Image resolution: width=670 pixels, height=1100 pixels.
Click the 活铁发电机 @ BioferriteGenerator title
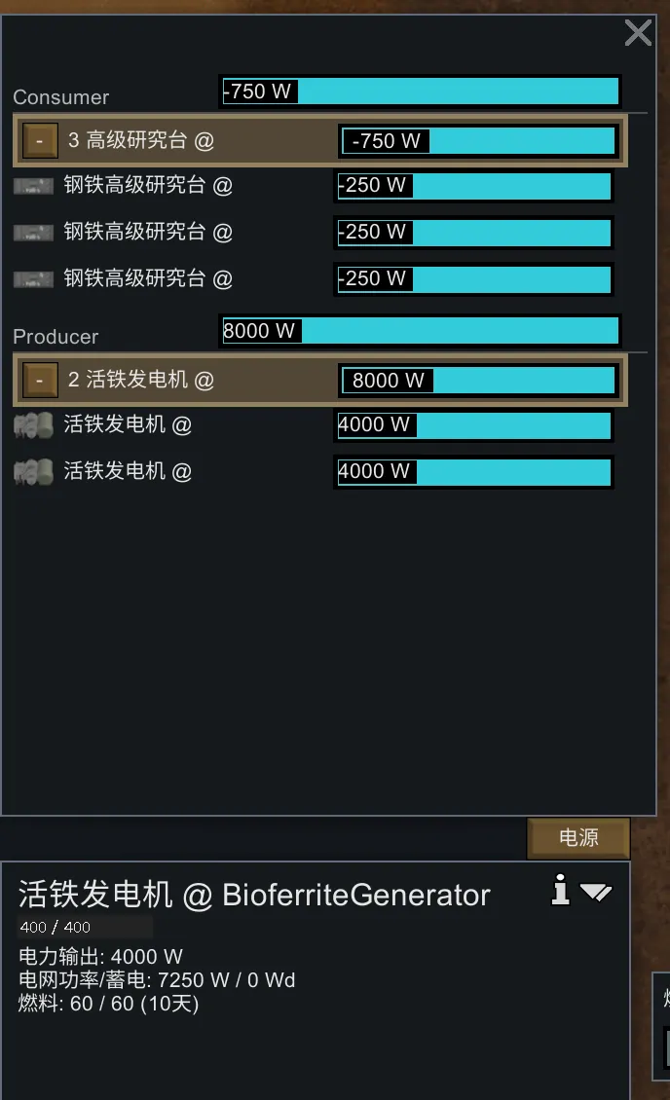pos(254,895)
